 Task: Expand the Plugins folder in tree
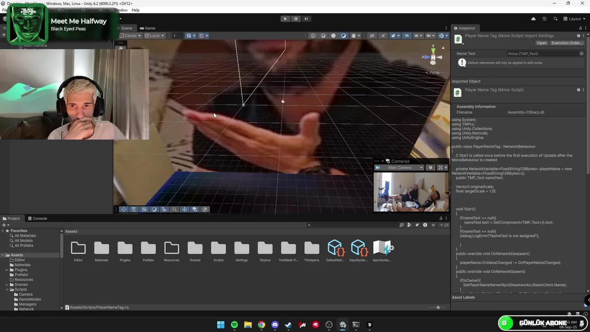[6, 270]
